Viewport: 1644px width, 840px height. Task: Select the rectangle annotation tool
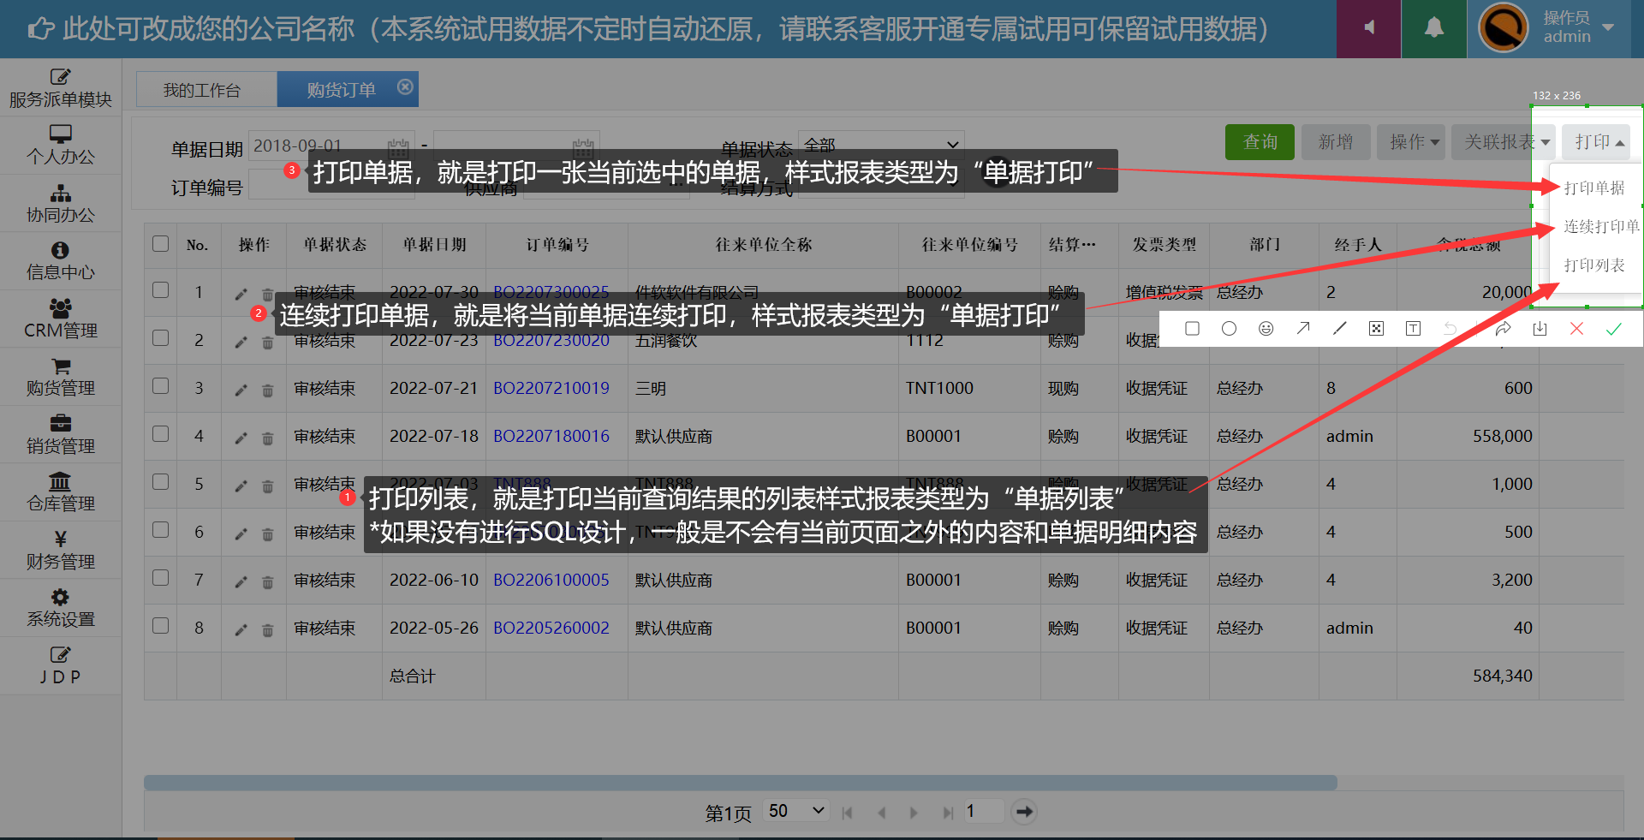(1192, 329)
